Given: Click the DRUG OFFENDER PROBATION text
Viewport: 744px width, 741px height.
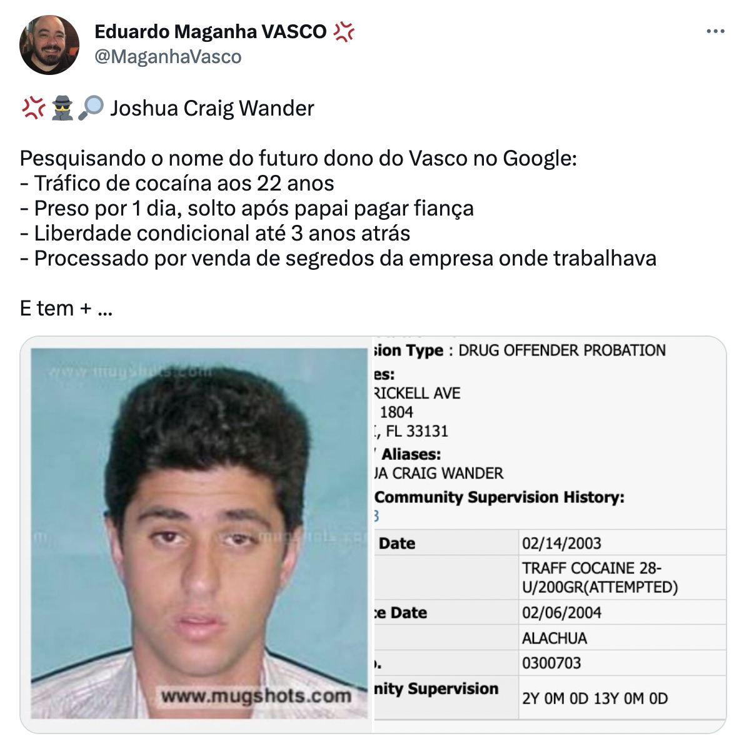Looking at the screenshot, I should pos(562,350).
